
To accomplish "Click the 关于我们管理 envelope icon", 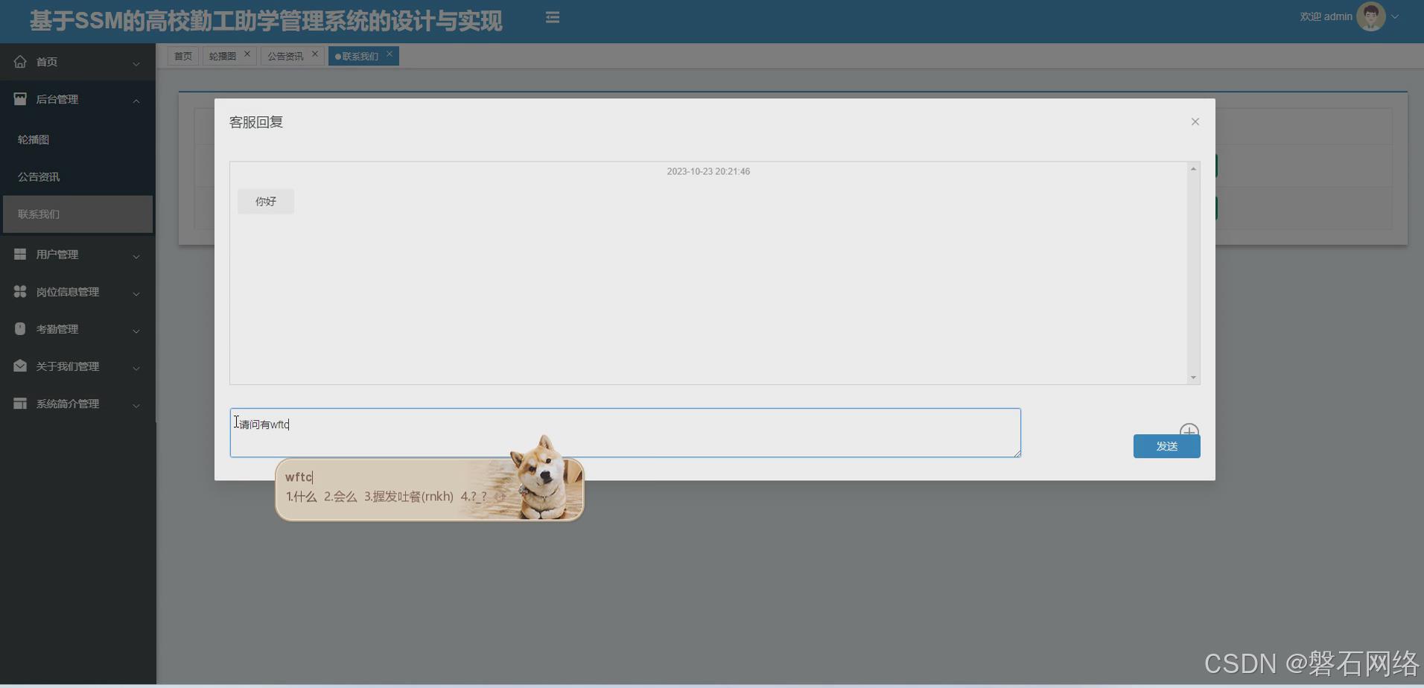I will coord(20,366).
